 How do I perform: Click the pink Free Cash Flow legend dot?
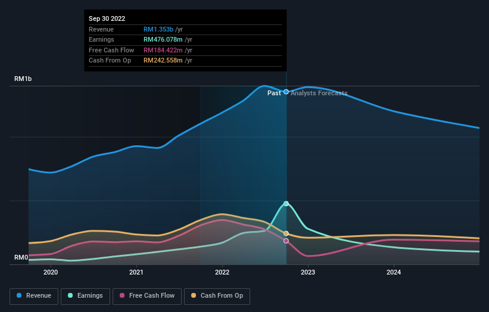(x=122, y=295)
